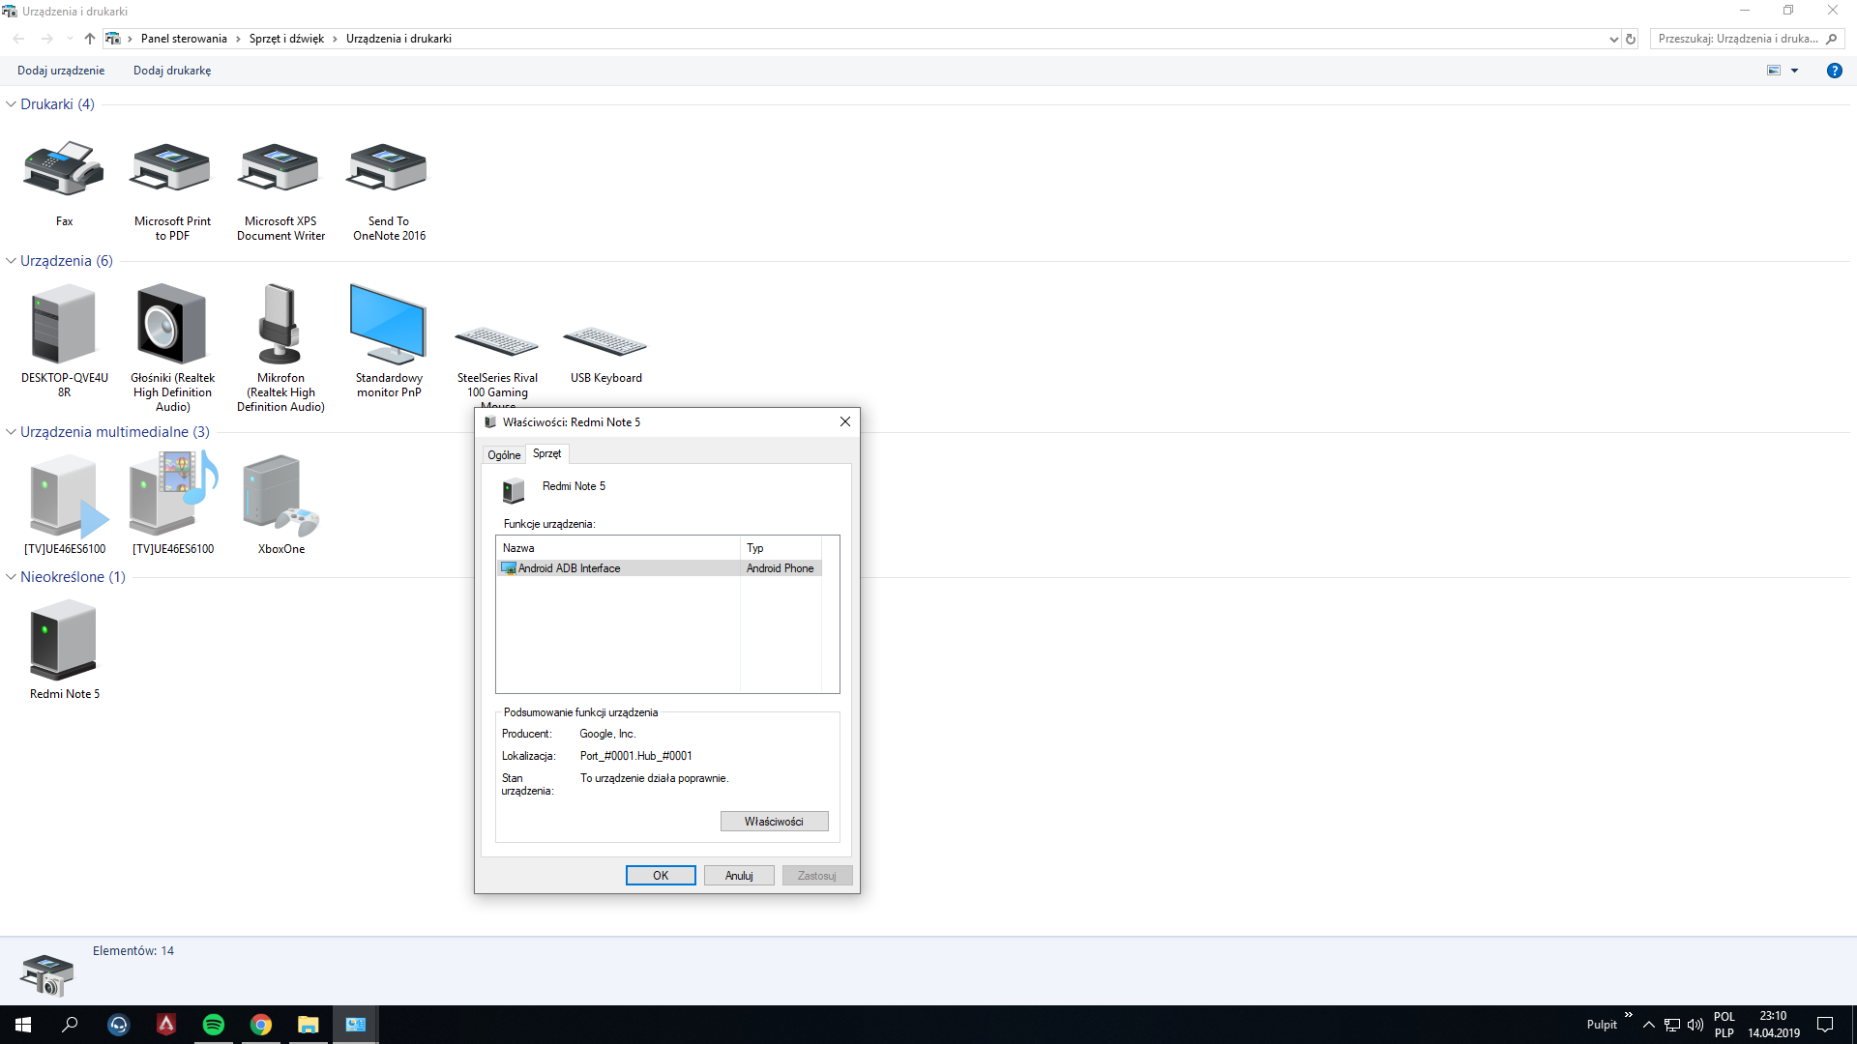Click the search Urządzenia i drukarki field
The height and width of the screenshot is (1044, 1857).
(1737, 39)
